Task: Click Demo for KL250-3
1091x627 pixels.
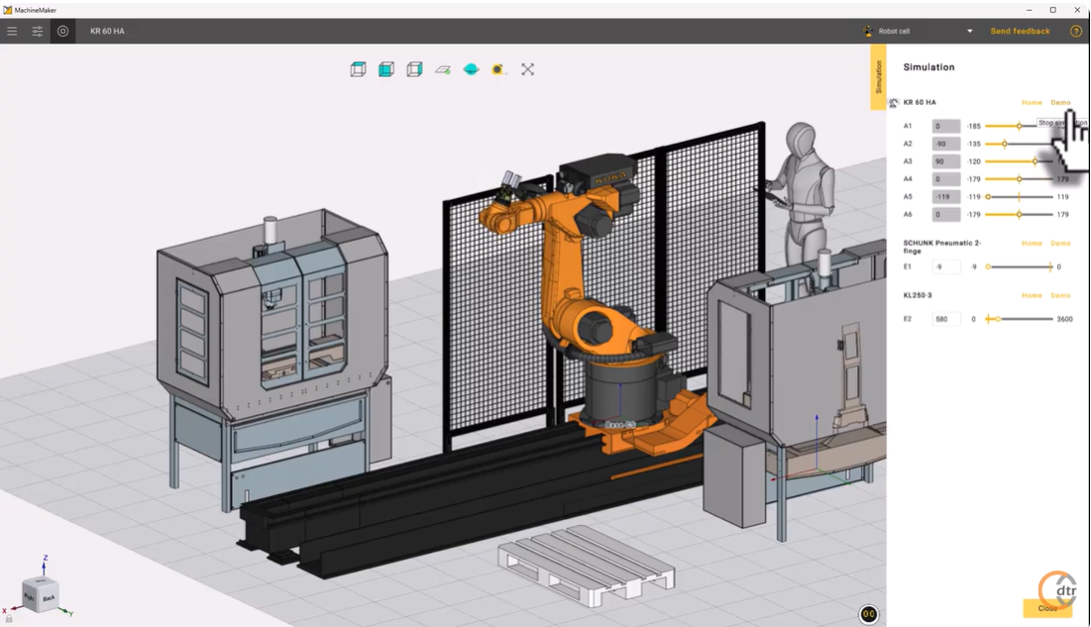Action: pos(1060,296)
